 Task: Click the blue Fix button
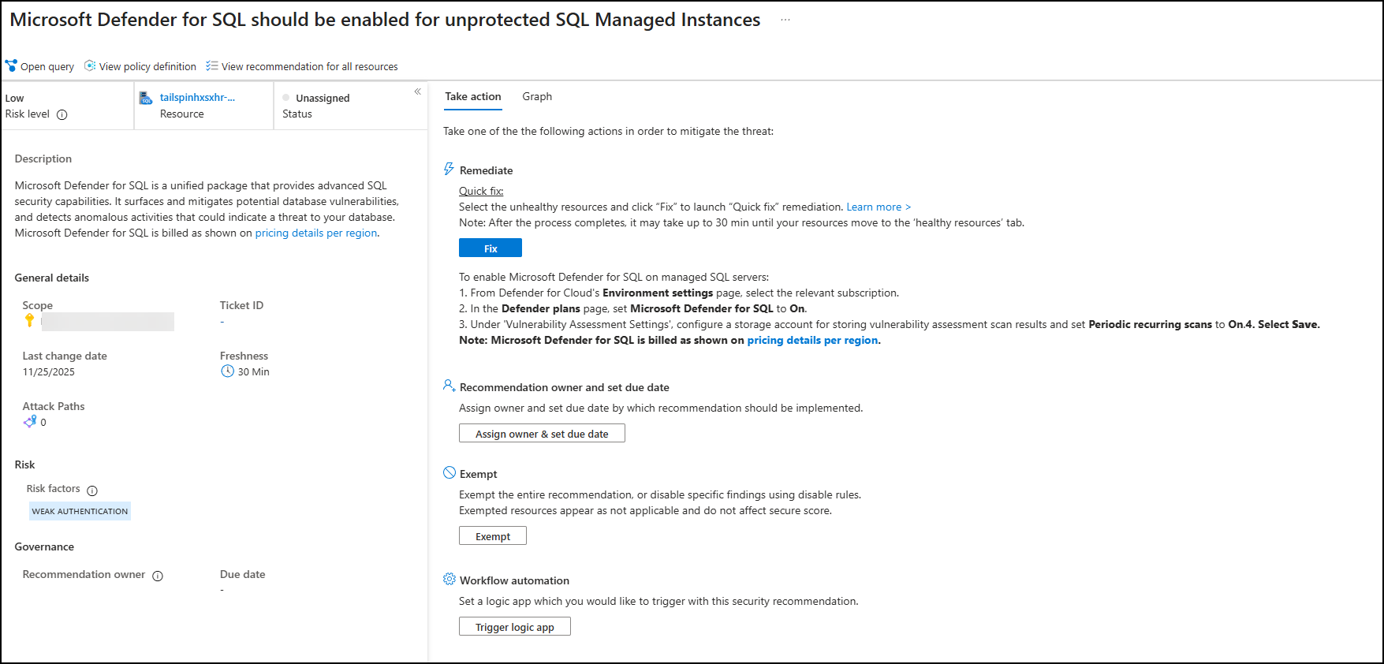[491, 248]
